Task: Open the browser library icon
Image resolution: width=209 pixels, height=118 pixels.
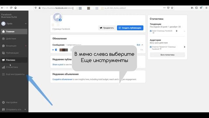Action: point(192,8)
